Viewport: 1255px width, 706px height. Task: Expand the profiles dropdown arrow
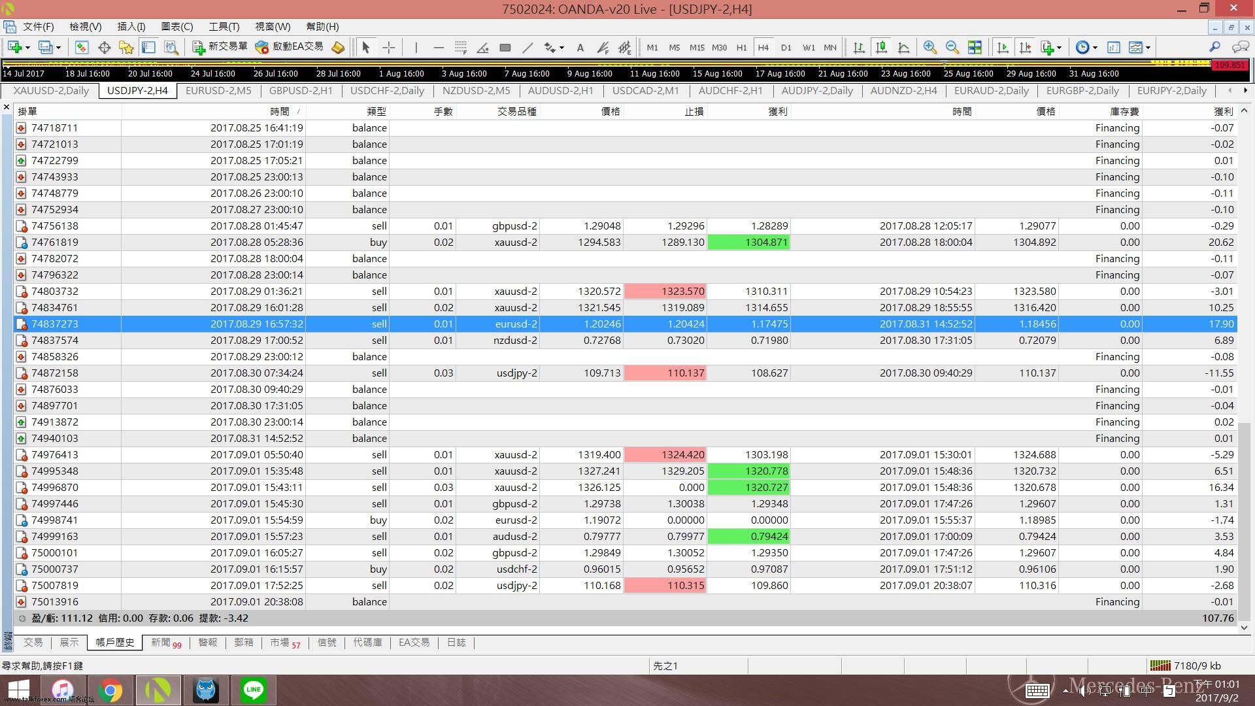[x=58, y=48]
